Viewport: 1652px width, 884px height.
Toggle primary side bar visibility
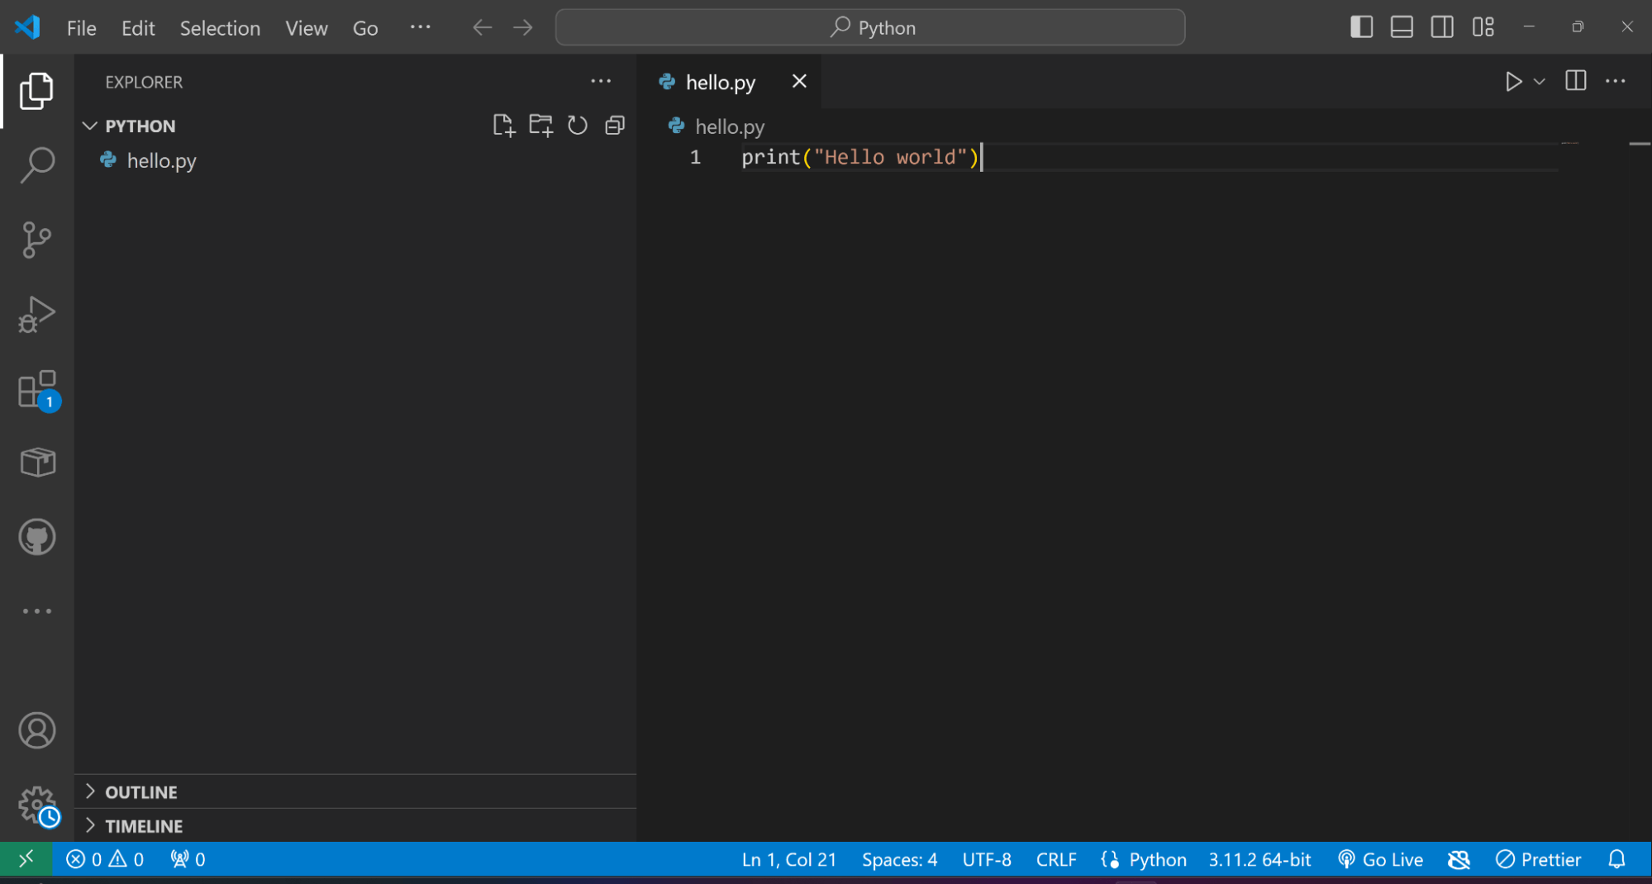pyautogui.click(x=1361, y=27)
